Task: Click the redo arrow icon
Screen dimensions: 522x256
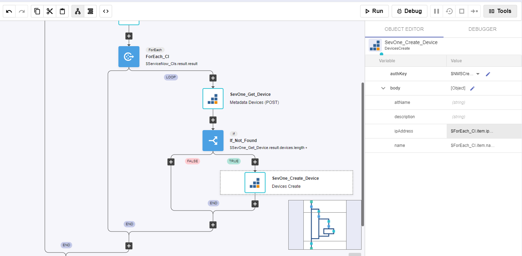Action: (22, 11)
